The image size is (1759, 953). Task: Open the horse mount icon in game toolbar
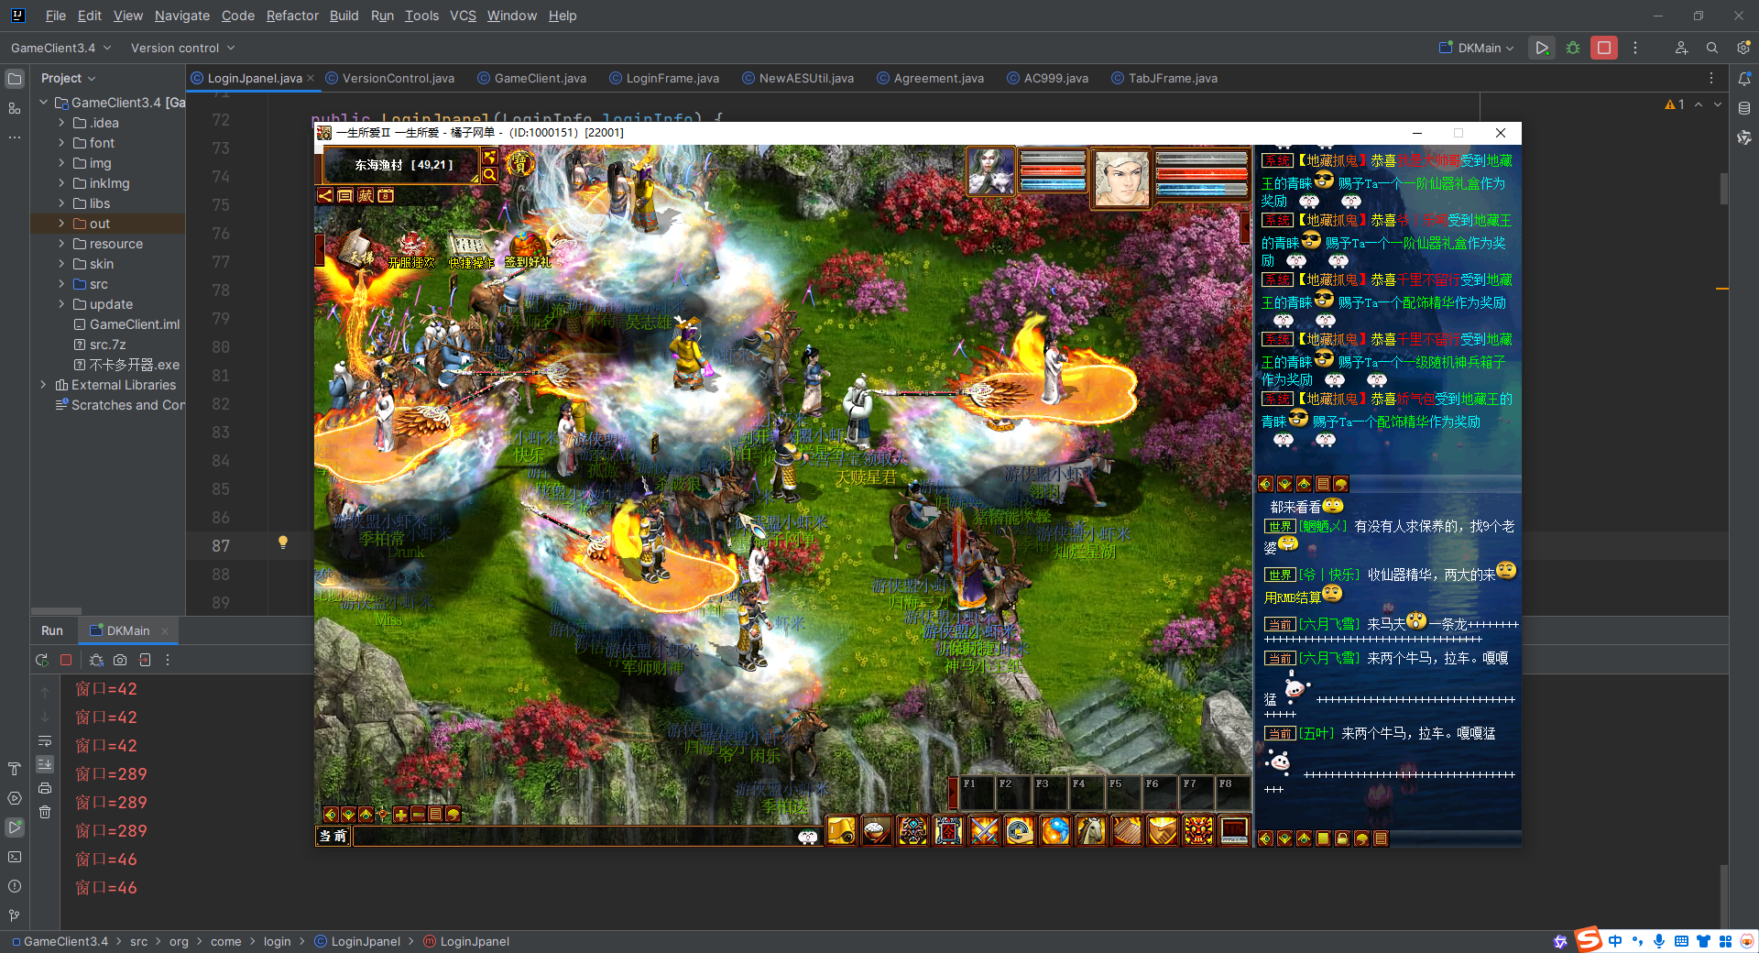pyautogui.click(x=1091, y=831)
